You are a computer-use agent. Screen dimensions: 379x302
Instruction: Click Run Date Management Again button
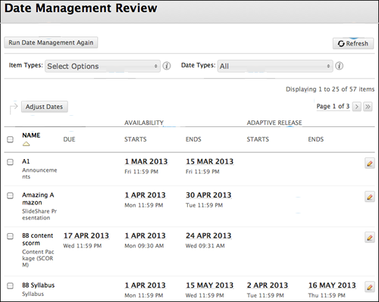(x=51, y=42)
